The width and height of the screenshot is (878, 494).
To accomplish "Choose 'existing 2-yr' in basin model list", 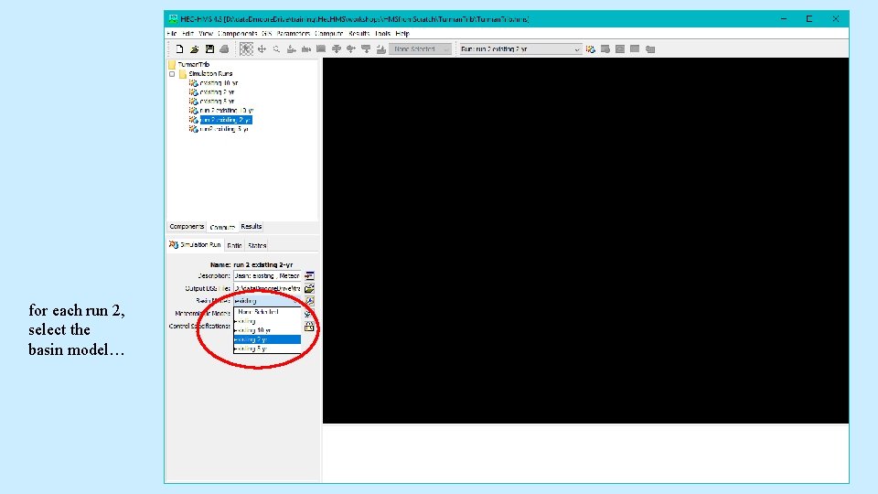I will pos(267,339).
